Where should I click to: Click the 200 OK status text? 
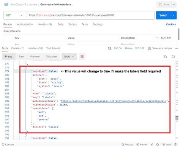point(118,48)
